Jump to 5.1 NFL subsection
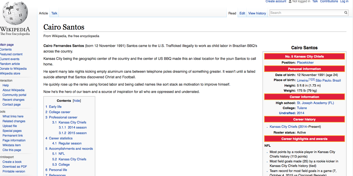Image resolution: width=353 pixels, height=176 pixels. (x=59, y=154)
